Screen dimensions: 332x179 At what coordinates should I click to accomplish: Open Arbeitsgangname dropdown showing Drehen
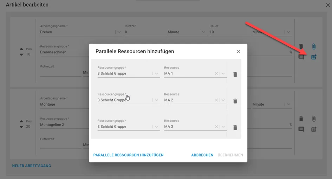click(x=119, y=32)
